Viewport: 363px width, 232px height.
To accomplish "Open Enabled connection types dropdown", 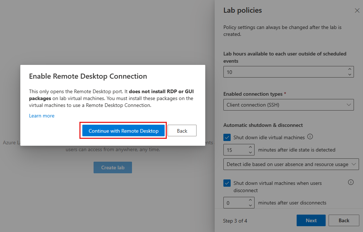I will click(x=288, y=105).
